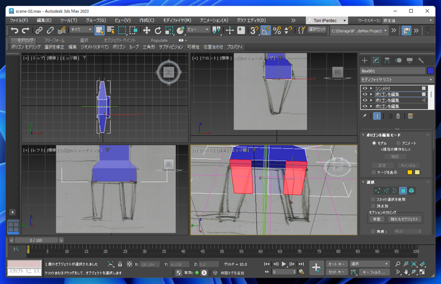Choose Rectangular Selection Region tool
Viewport: 441px width, 284px height.
[x=122, y=30]
